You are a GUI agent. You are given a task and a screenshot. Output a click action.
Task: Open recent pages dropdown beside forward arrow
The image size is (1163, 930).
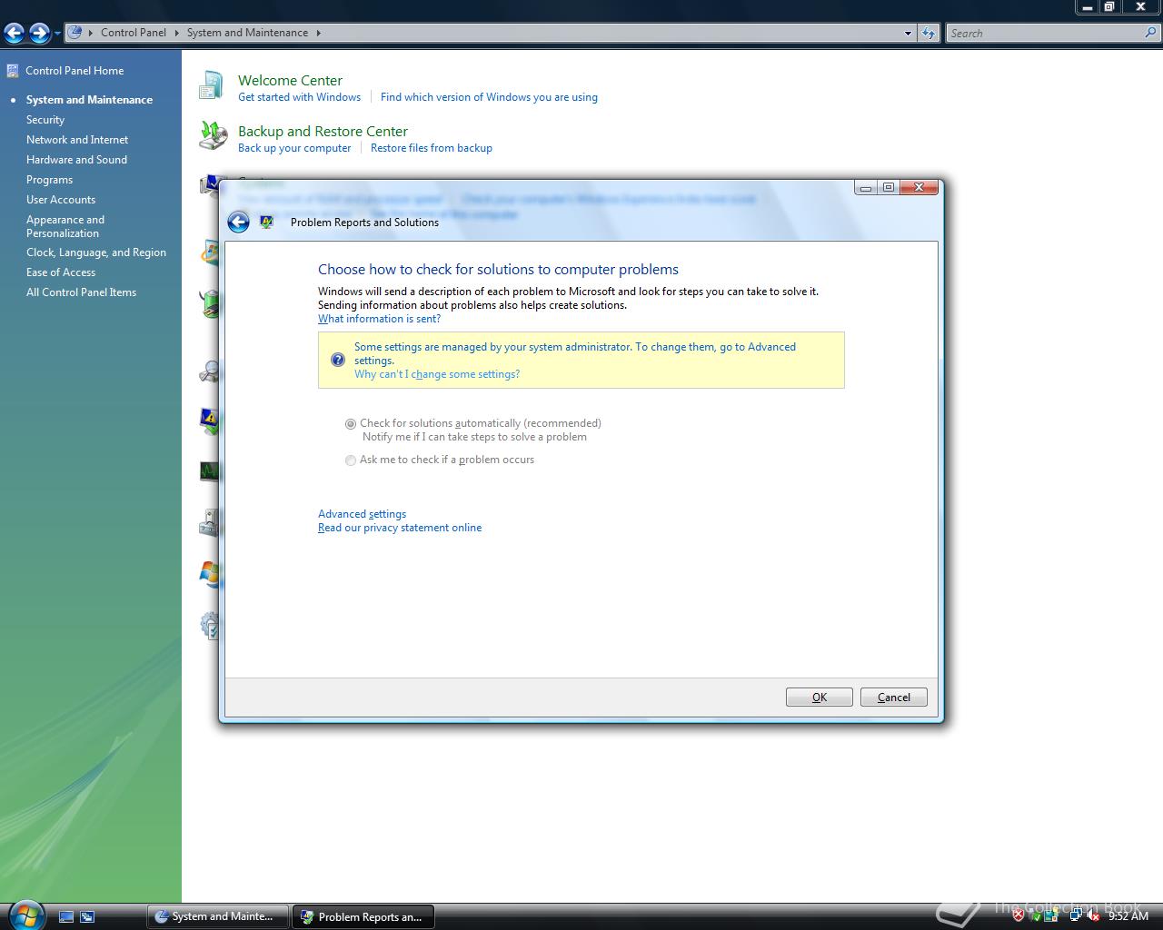point(57,34)
